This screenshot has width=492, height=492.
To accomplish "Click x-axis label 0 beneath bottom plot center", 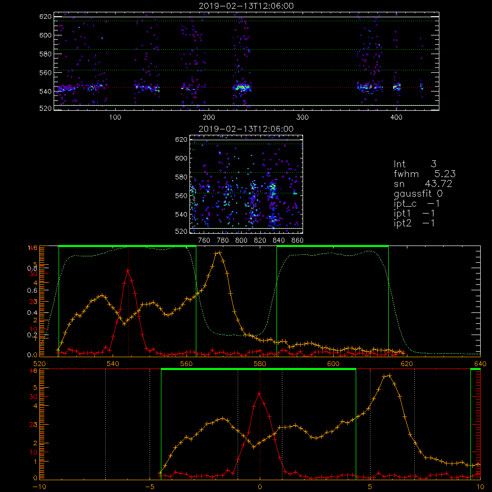I will click(x=260, y=487).
